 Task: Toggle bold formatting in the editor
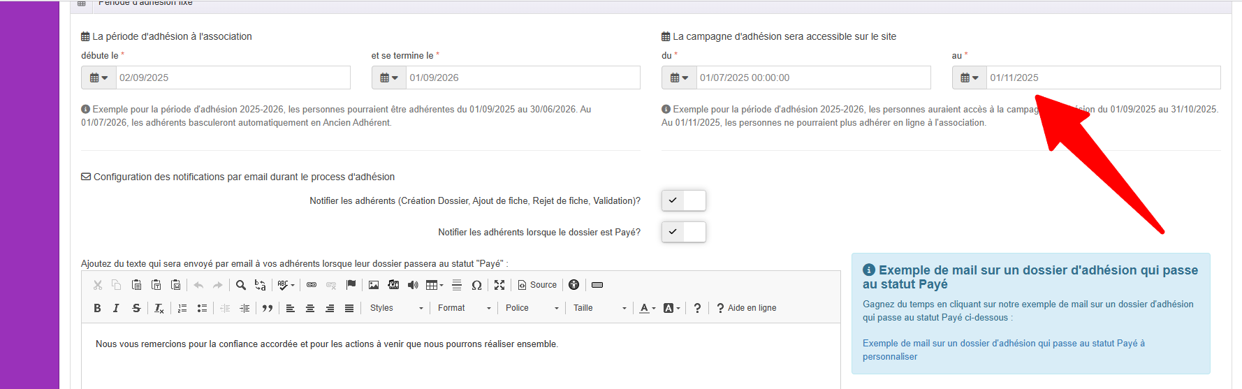click(x=97, y=308)
